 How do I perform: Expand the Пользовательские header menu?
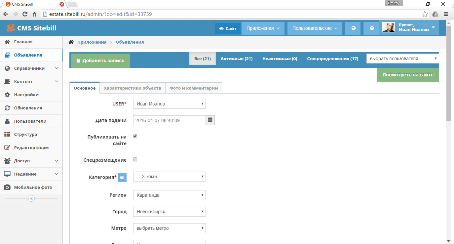pos(315,28)
